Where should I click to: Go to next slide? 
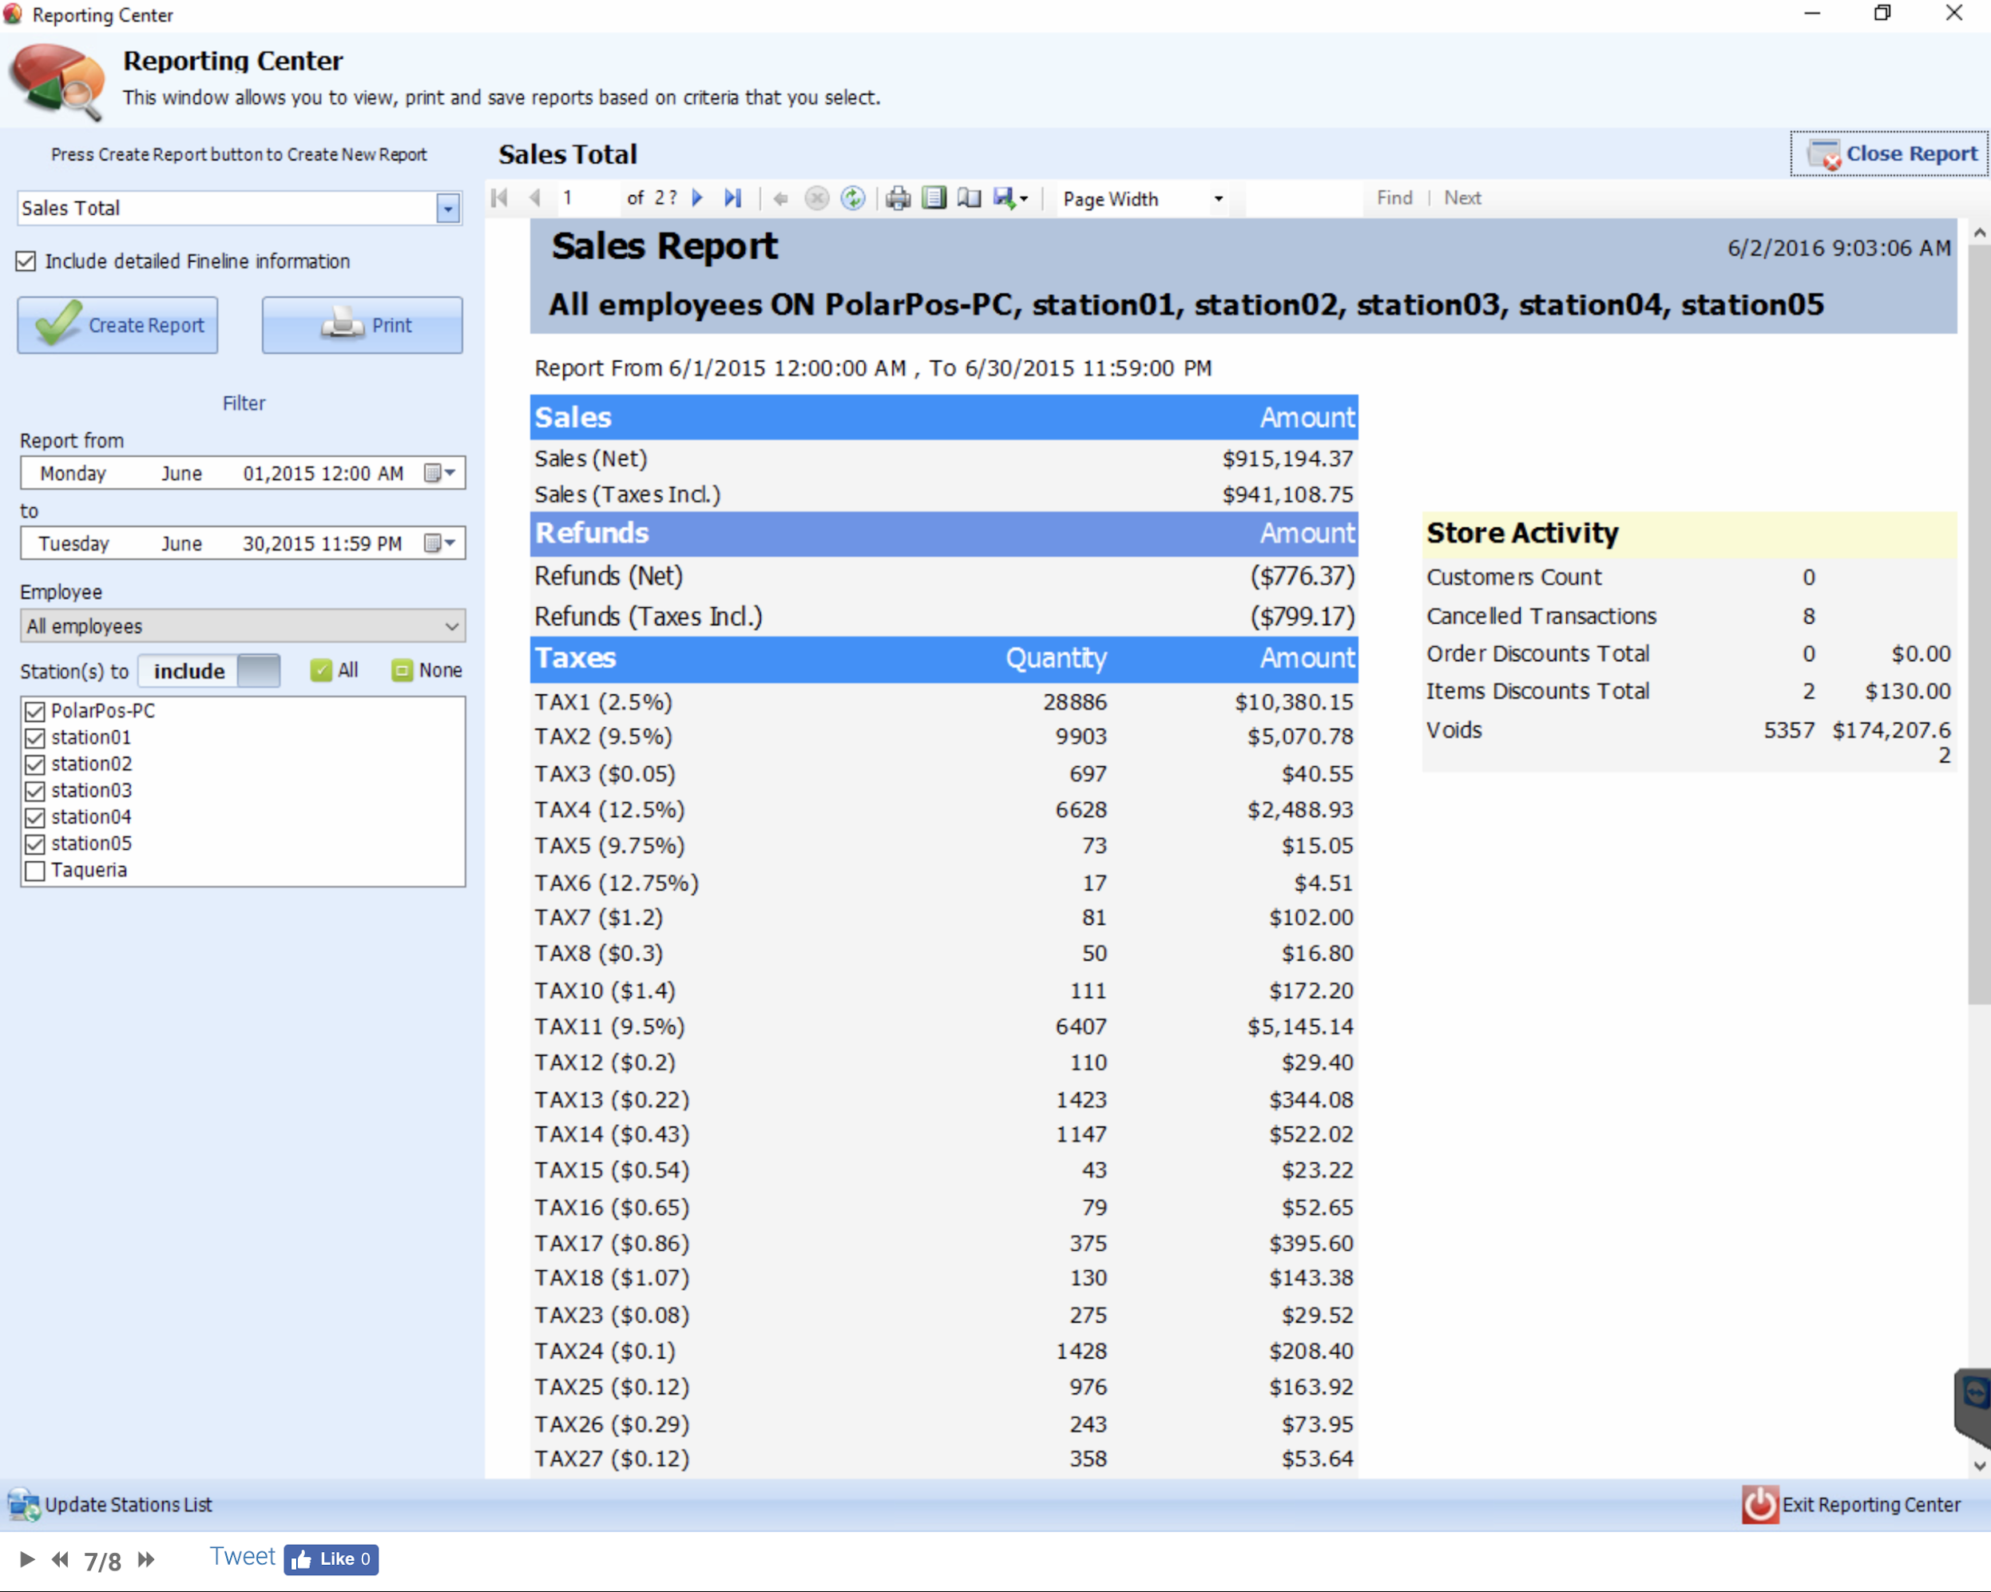pos(146,1560)
